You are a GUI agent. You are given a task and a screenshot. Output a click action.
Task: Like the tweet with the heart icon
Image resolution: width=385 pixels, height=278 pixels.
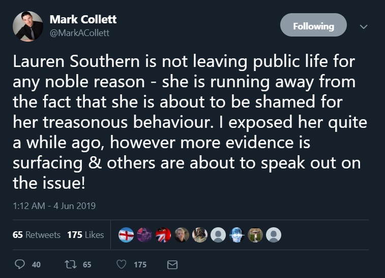121,264
